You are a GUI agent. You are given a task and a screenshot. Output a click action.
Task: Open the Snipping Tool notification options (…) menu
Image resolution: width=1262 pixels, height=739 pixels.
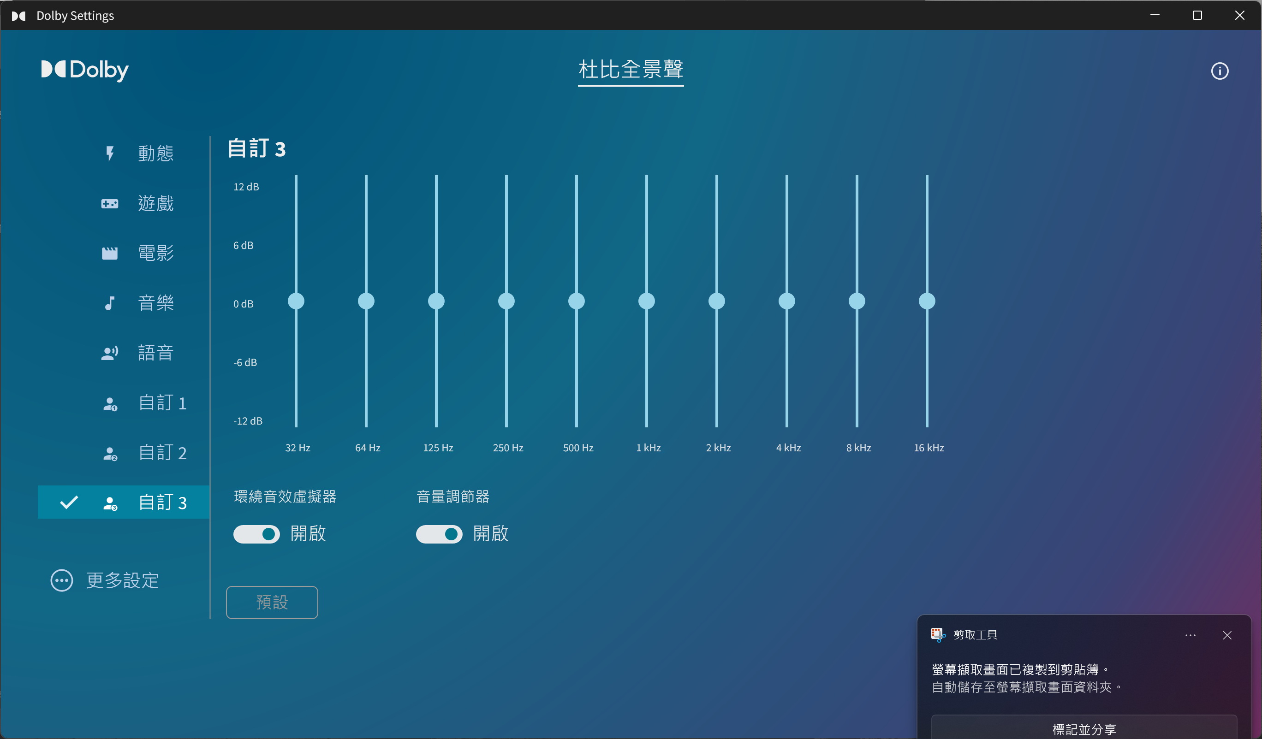tap(1191, 635)
